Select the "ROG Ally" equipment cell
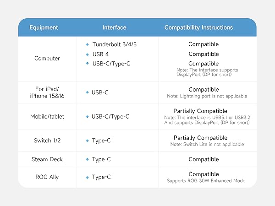Screen dimensions: 275x206 point(48,177)
